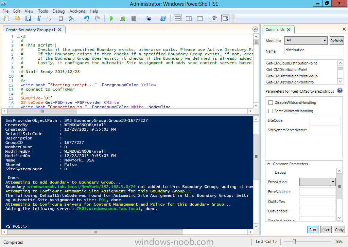Show script pane on top layout

[x=178, y=18]
